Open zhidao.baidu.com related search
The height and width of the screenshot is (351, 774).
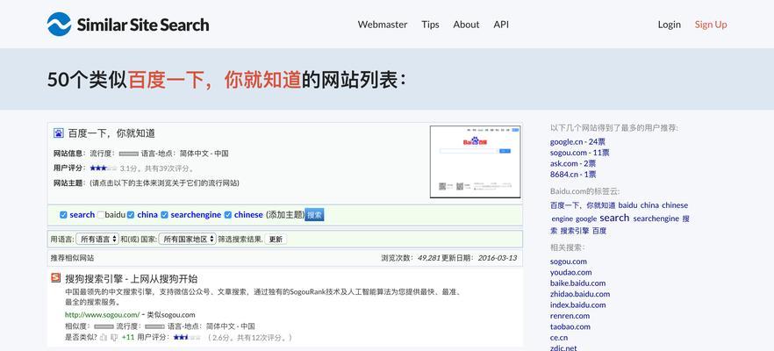[580, 294]
